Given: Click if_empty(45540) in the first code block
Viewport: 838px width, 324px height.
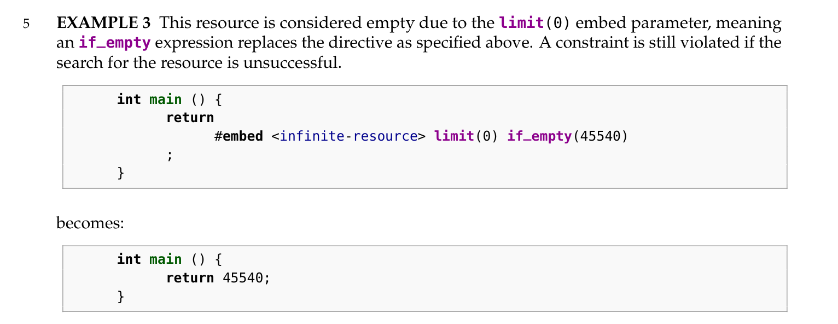Looking at the screenshot, I should click(568, 136).
